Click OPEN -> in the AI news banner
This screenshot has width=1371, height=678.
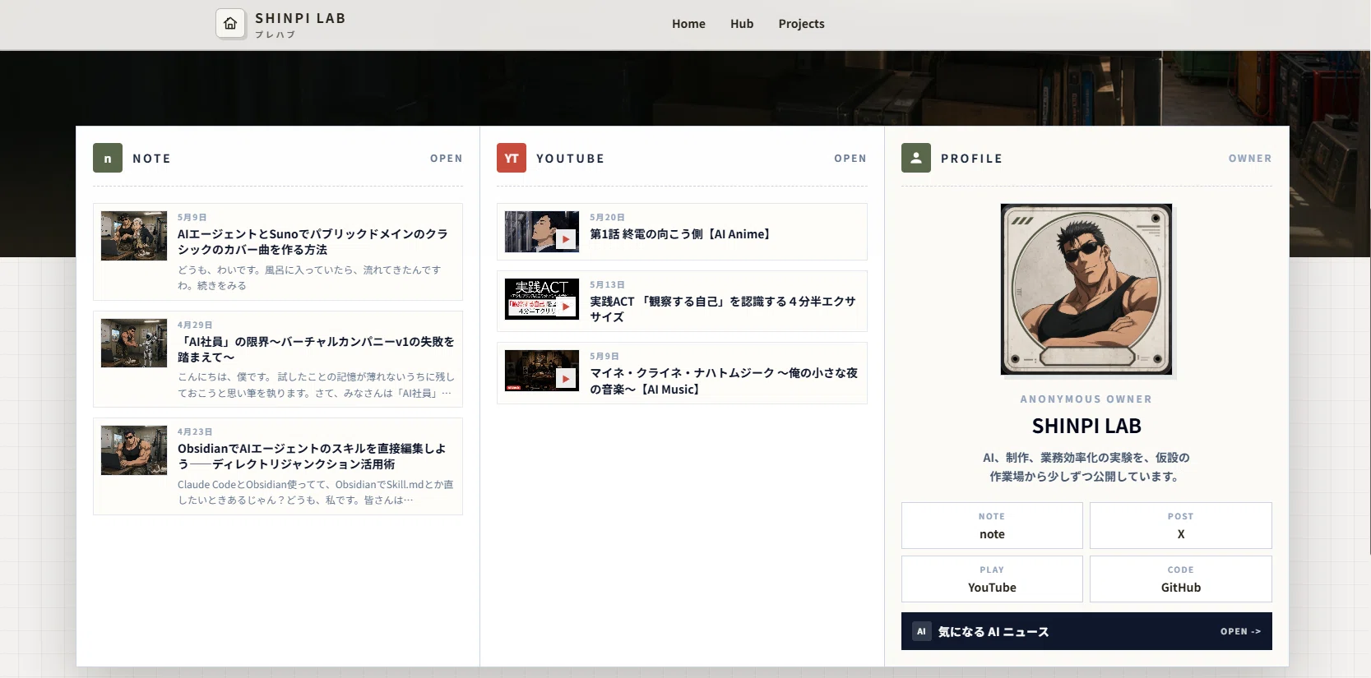tap(1240, 631)
